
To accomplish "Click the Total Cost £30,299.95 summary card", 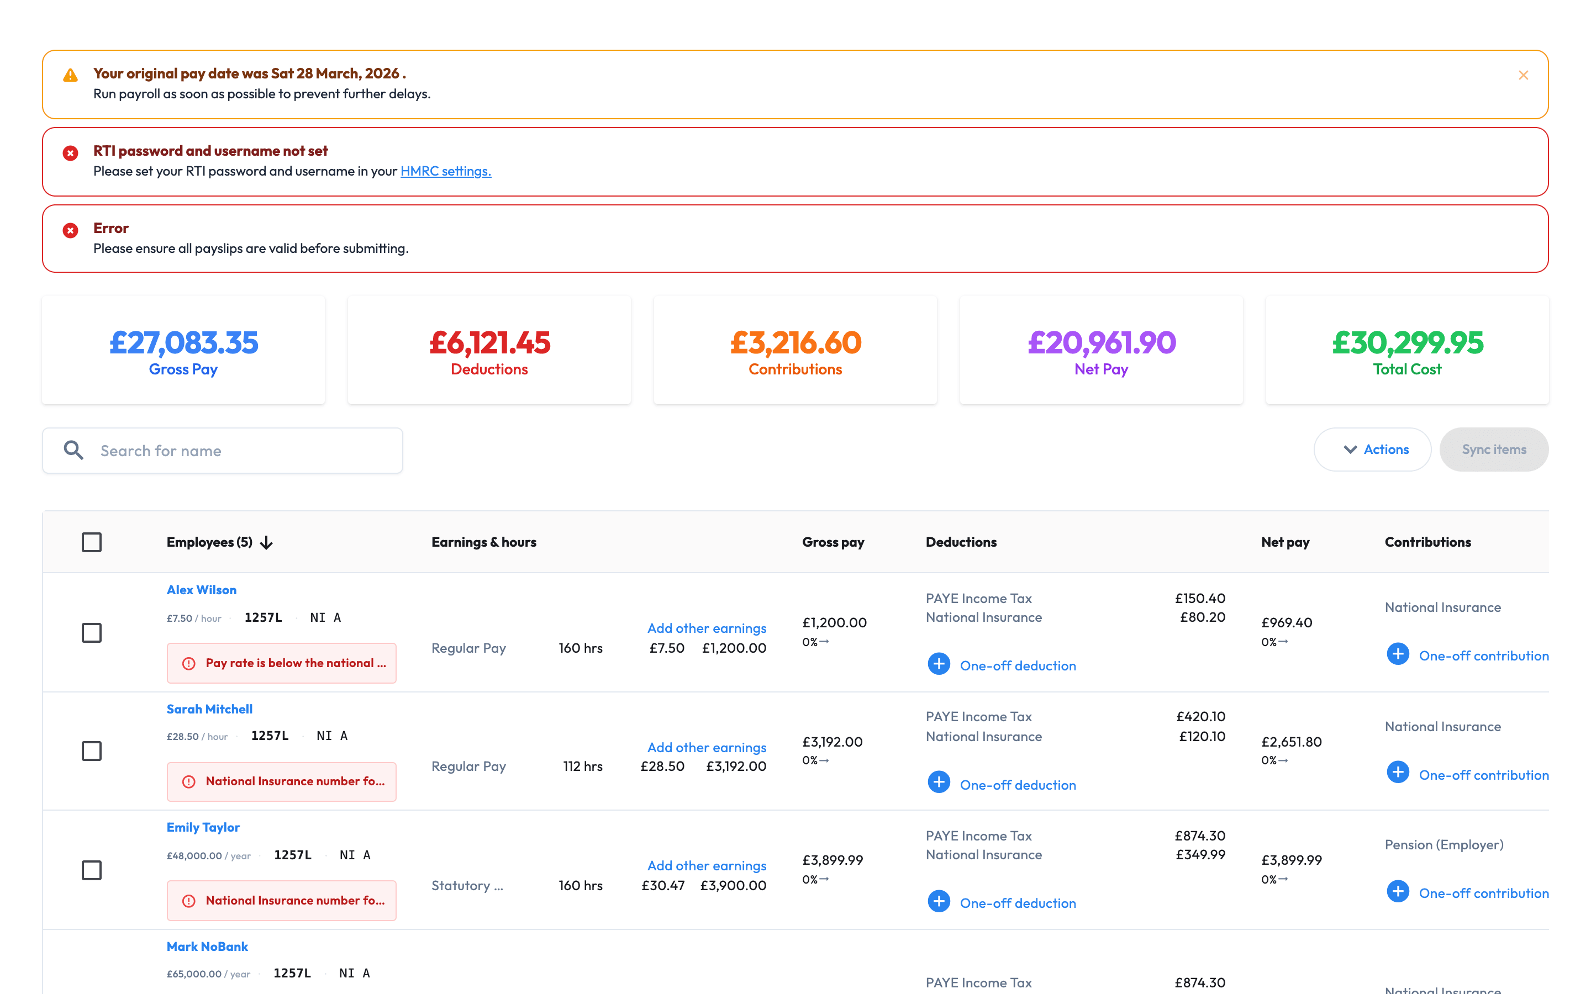I will click(1407, 350).
